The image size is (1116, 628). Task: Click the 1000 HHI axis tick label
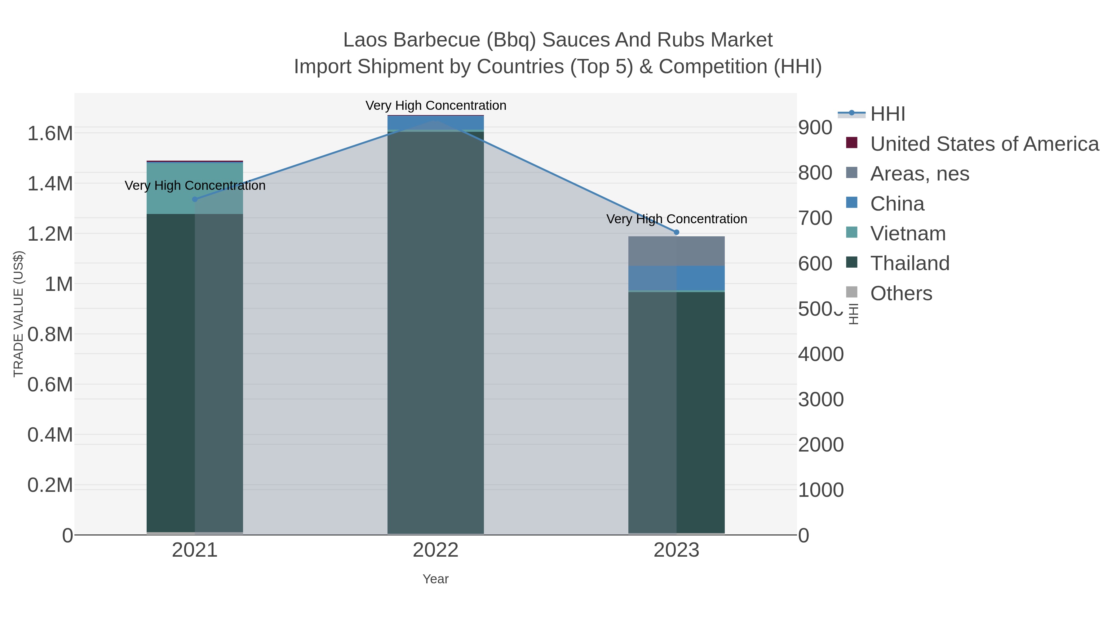point(821,490)
